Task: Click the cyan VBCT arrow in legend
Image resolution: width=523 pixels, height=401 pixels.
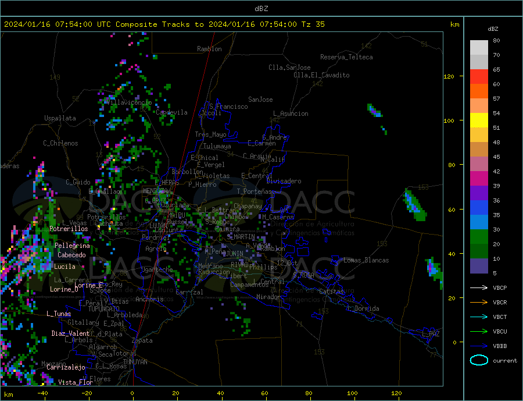Action: [x=479, y=317]
